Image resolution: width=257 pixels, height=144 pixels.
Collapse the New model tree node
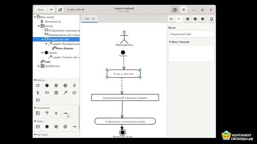tap(35, 17)
